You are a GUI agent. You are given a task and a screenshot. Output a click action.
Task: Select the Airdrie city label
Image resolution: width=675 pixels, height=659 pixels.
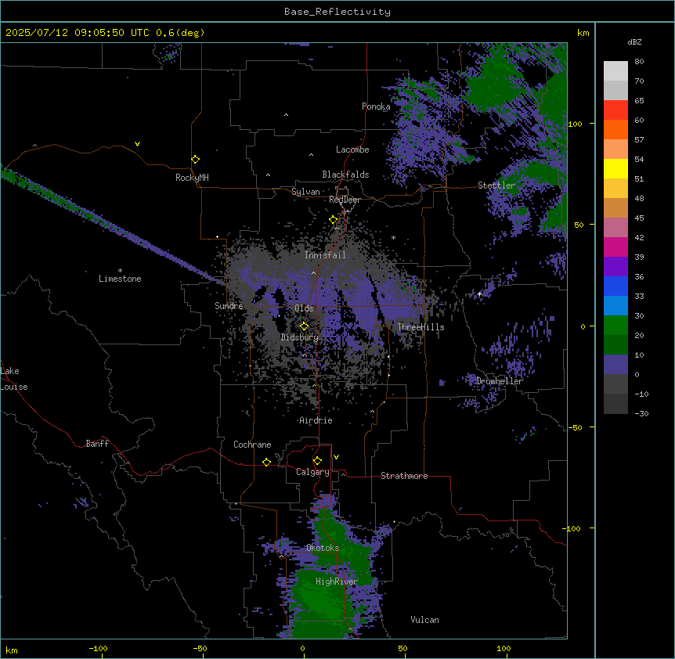[x=316, y=420]
